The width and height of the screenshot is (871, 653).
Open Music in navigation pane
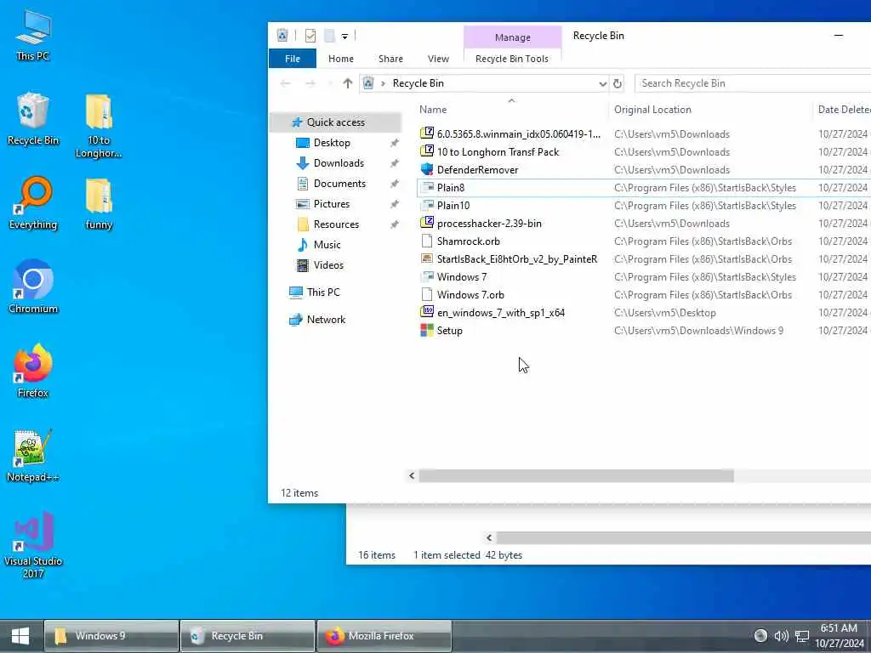coord(327,245)
